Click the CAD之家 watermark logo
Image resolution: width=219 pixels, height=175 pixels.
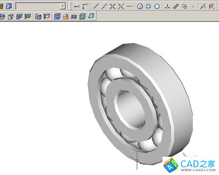(190, 166)
